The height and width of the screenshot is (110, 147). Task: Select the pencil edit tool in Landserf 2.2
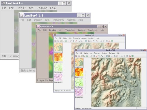91,56
